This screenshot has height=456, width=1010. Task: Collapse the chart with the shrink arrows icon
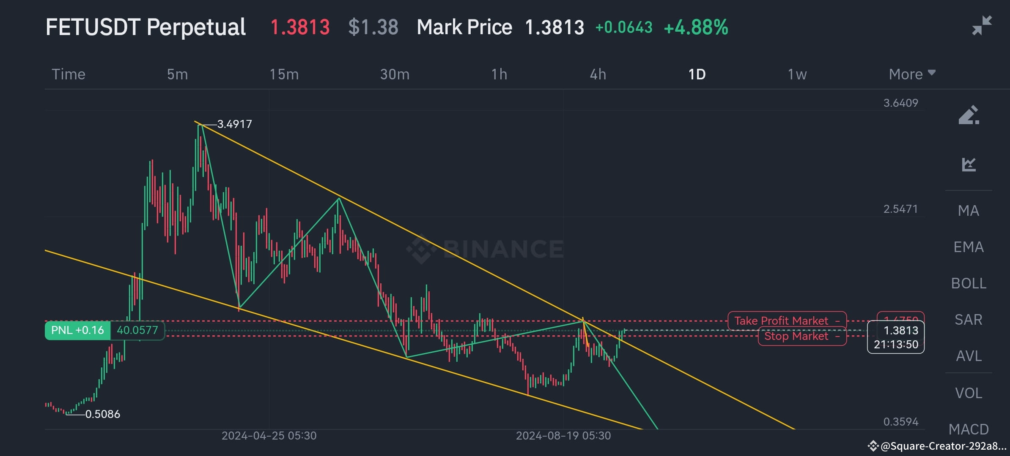click(x=982, y=25)
